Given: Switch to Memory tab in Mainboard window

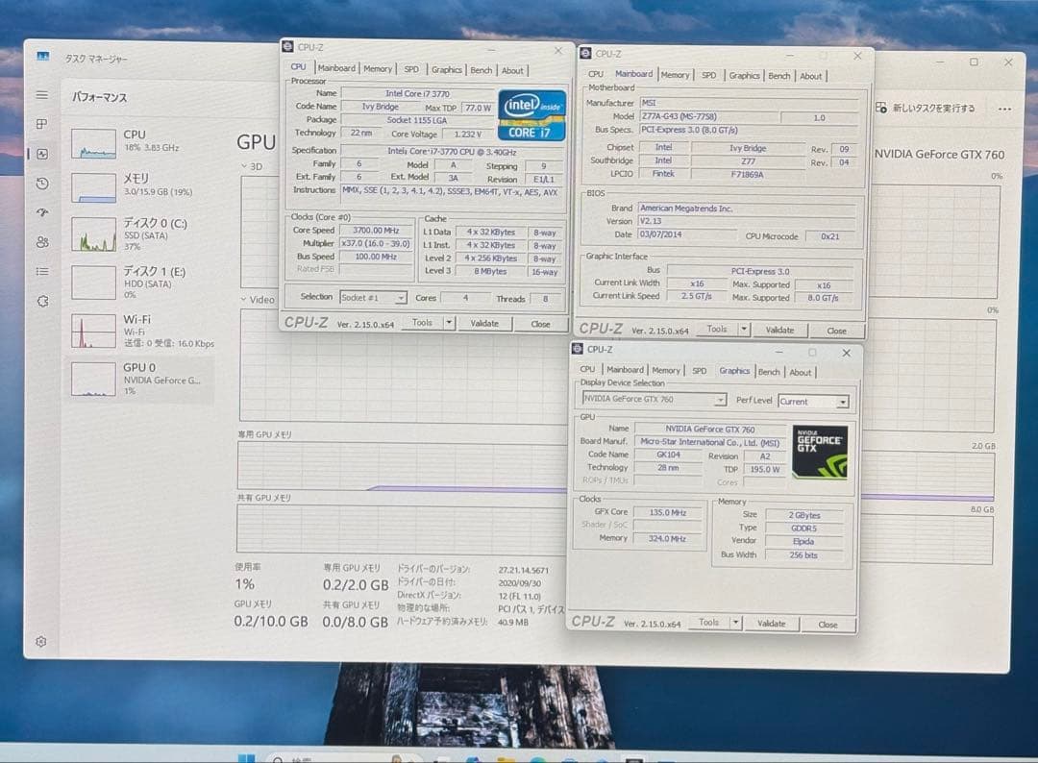Looking at the screenshot, I should pos(675,75).
